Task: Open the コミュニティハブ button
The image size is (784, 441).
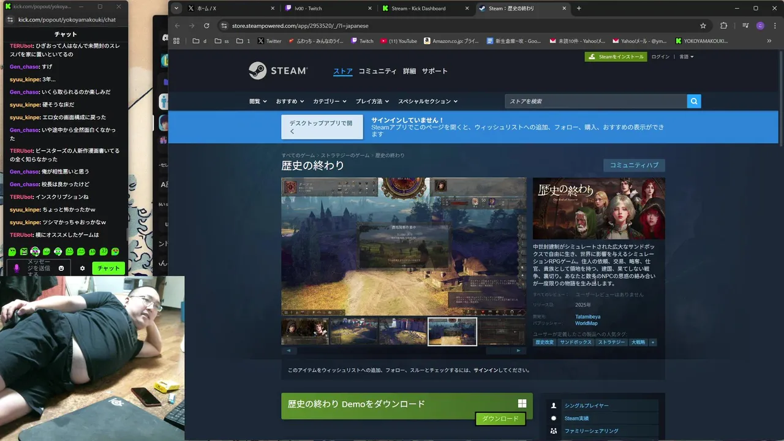Action: point(634,165)
